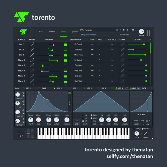Select the bpm LFO option
The width and height of the screenshot is (167, 167).
(92, 115)
